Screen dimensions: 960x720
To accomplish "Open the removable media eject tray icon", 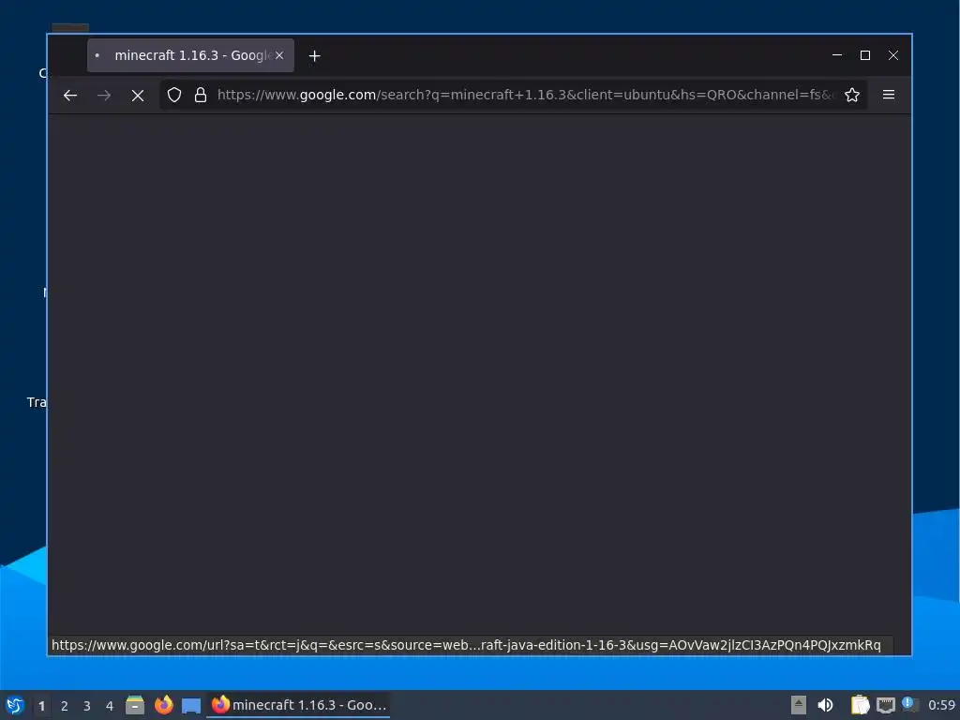I will [799, 705].
